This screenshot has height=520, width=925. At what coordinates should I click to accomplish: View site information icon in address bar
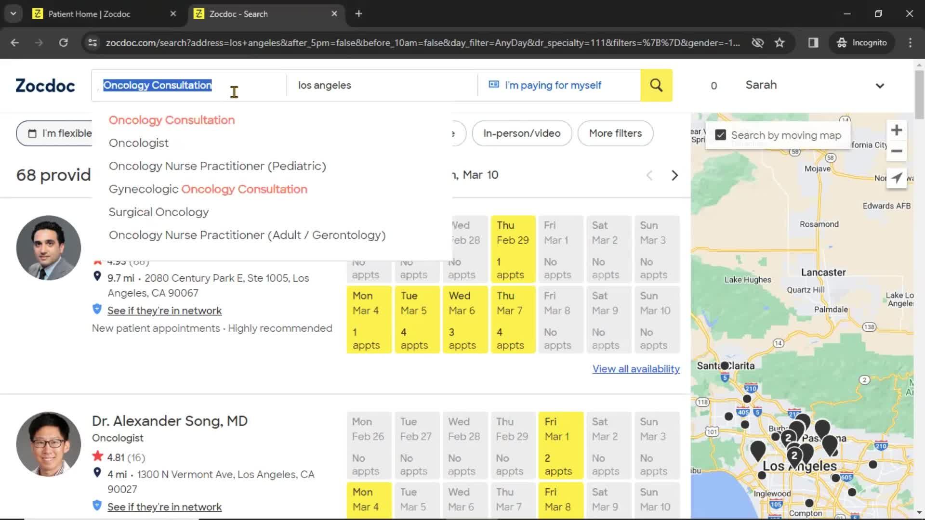point(92,43)
